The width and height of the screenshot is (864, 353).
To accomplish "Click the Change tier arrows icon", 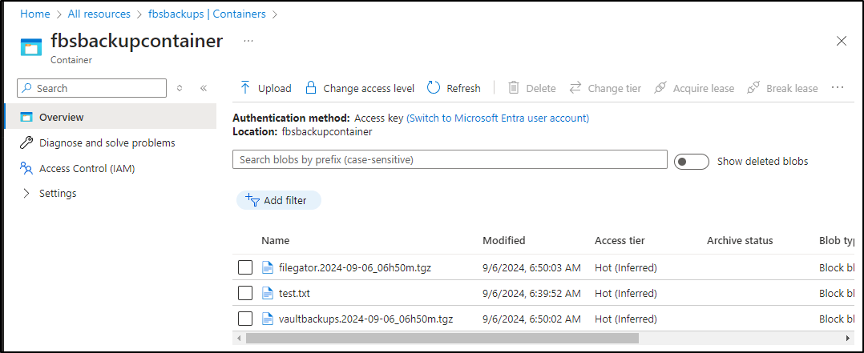I will tap(575, 87).
